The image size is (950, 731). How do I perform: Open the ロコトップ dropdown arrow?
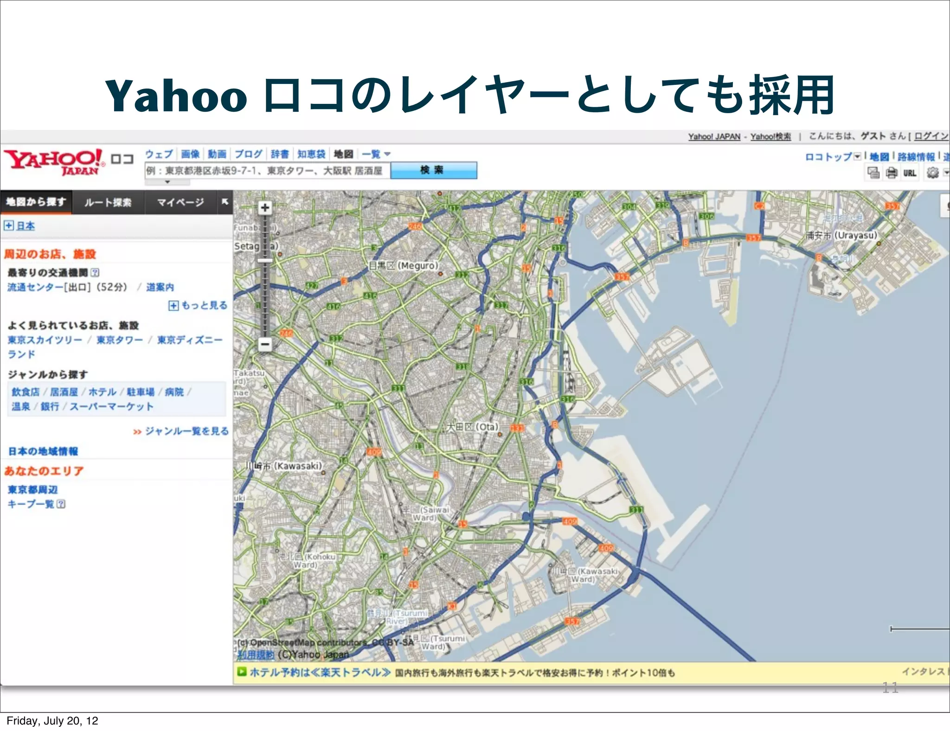857,156
